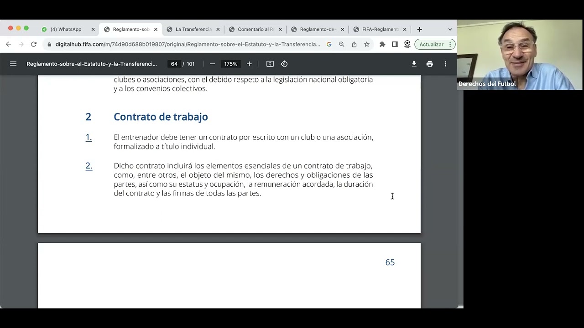Image resolution: width=584 pixels, height=328 pixels.
Task: Click the site lock icon in address bar
Action: coord(49,44)
